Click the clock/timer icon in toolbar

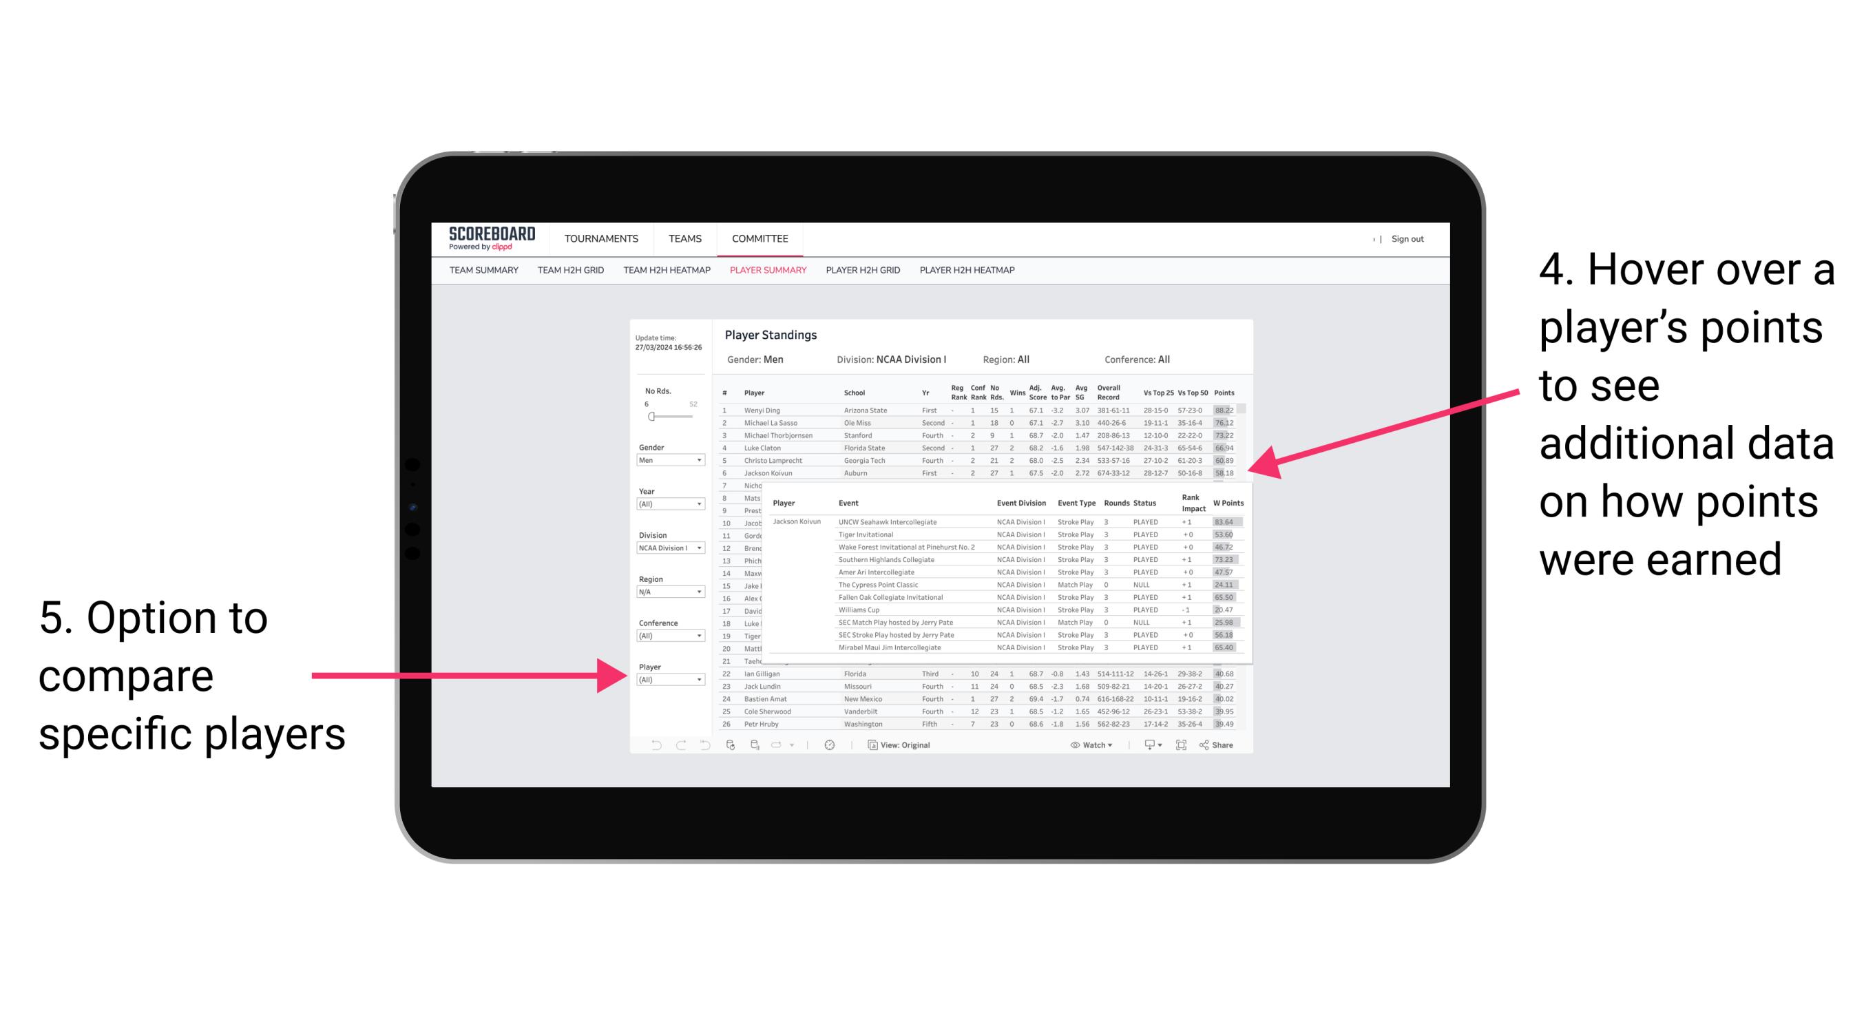(x=828, y=743)
